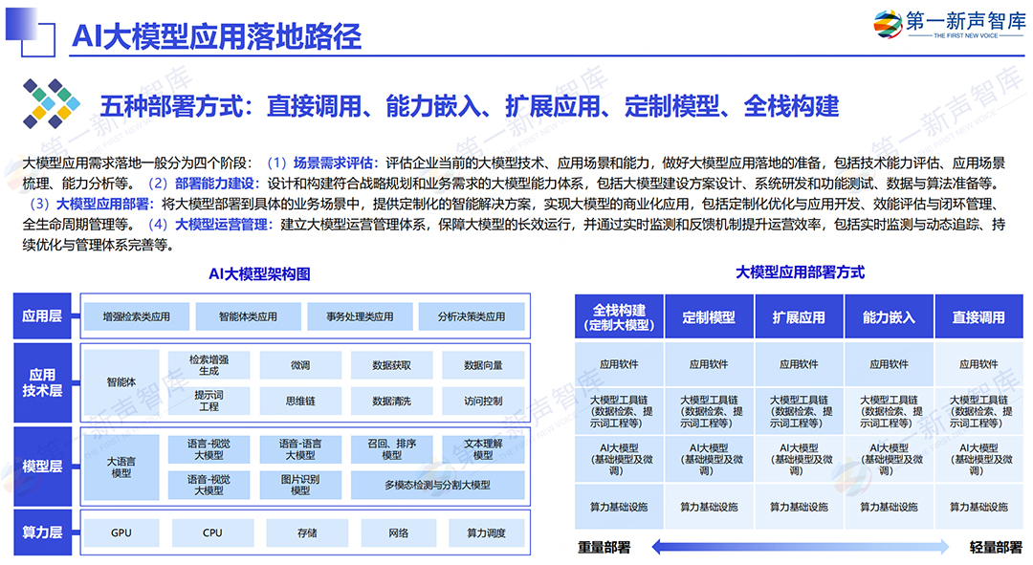This screenshot has width=1033, height=565.
Task: Click the GPU box in the compute layer
Action: [x=121, y=532]
